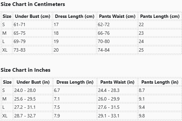The image size is (182, 121).
Task: Click the 7.5 dress length cell
Action: coord(75,107)
